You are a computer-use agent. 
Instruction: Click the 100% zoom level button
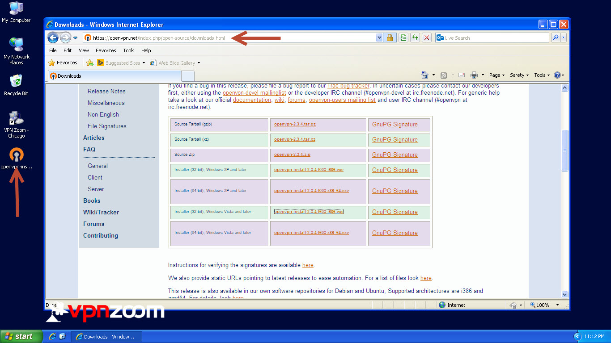tap(540, 305)
